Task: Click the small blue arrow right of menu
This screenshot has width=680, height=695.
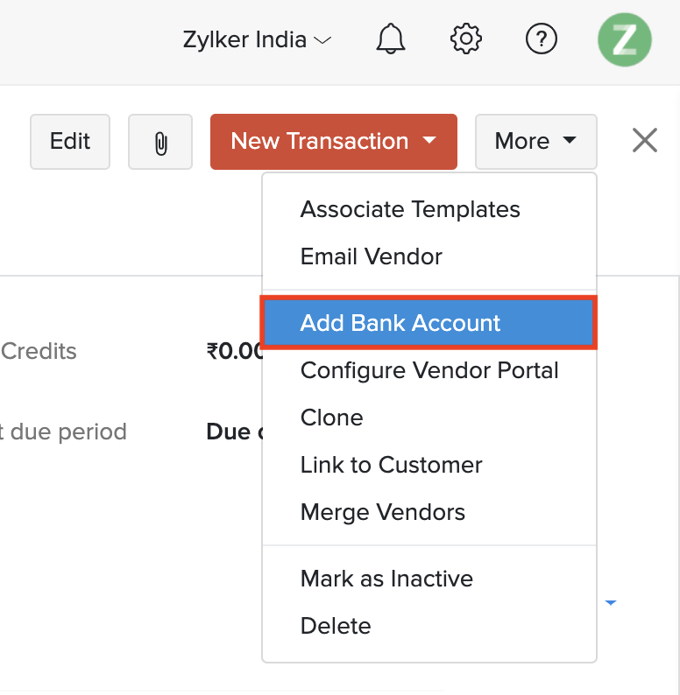Action: tap(611, 602)
